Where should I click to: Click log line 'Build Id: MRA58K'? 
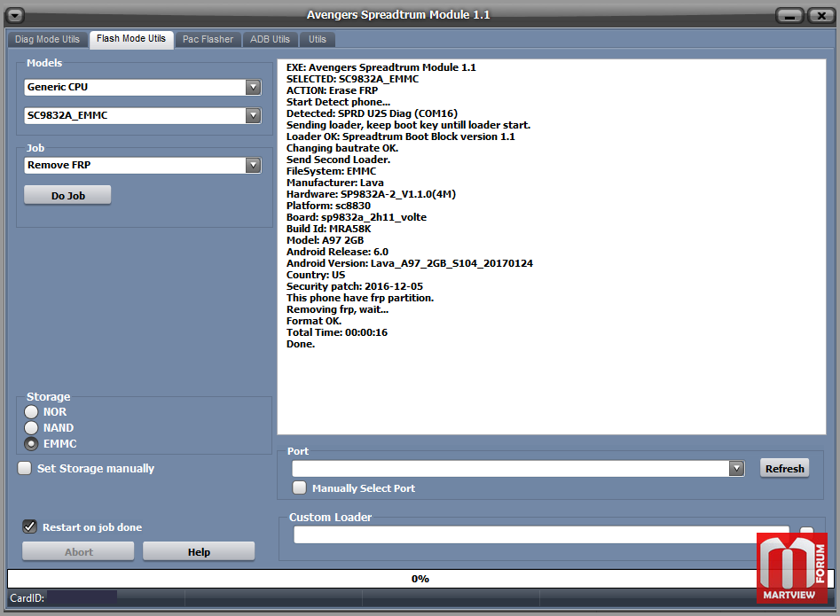click(328, 229)
